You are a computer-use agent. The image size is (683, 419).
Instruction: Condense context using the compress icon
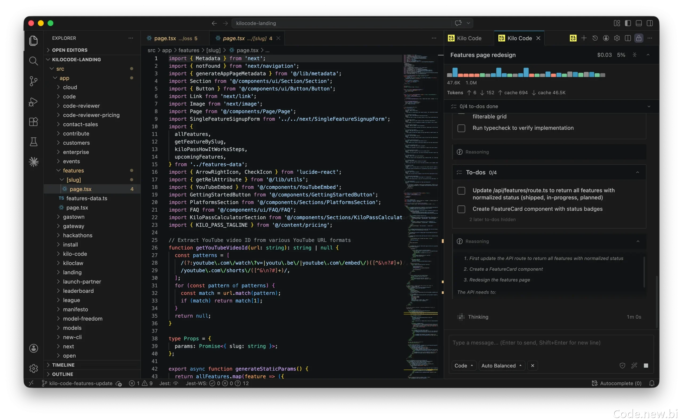[x=634, y=55]
